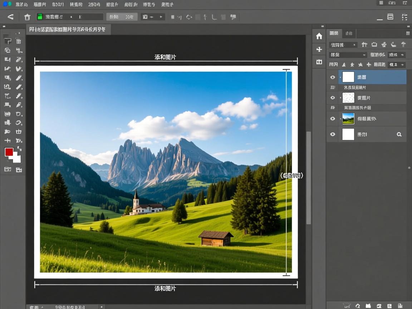Hide the top selected white layer
This screenshot has width=412, height=309.
[x=333, y=77]
